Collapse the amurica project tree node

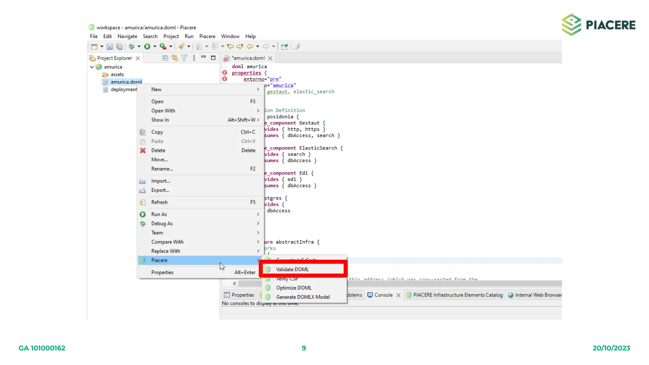pyautogui.click(x=92, y=67)
